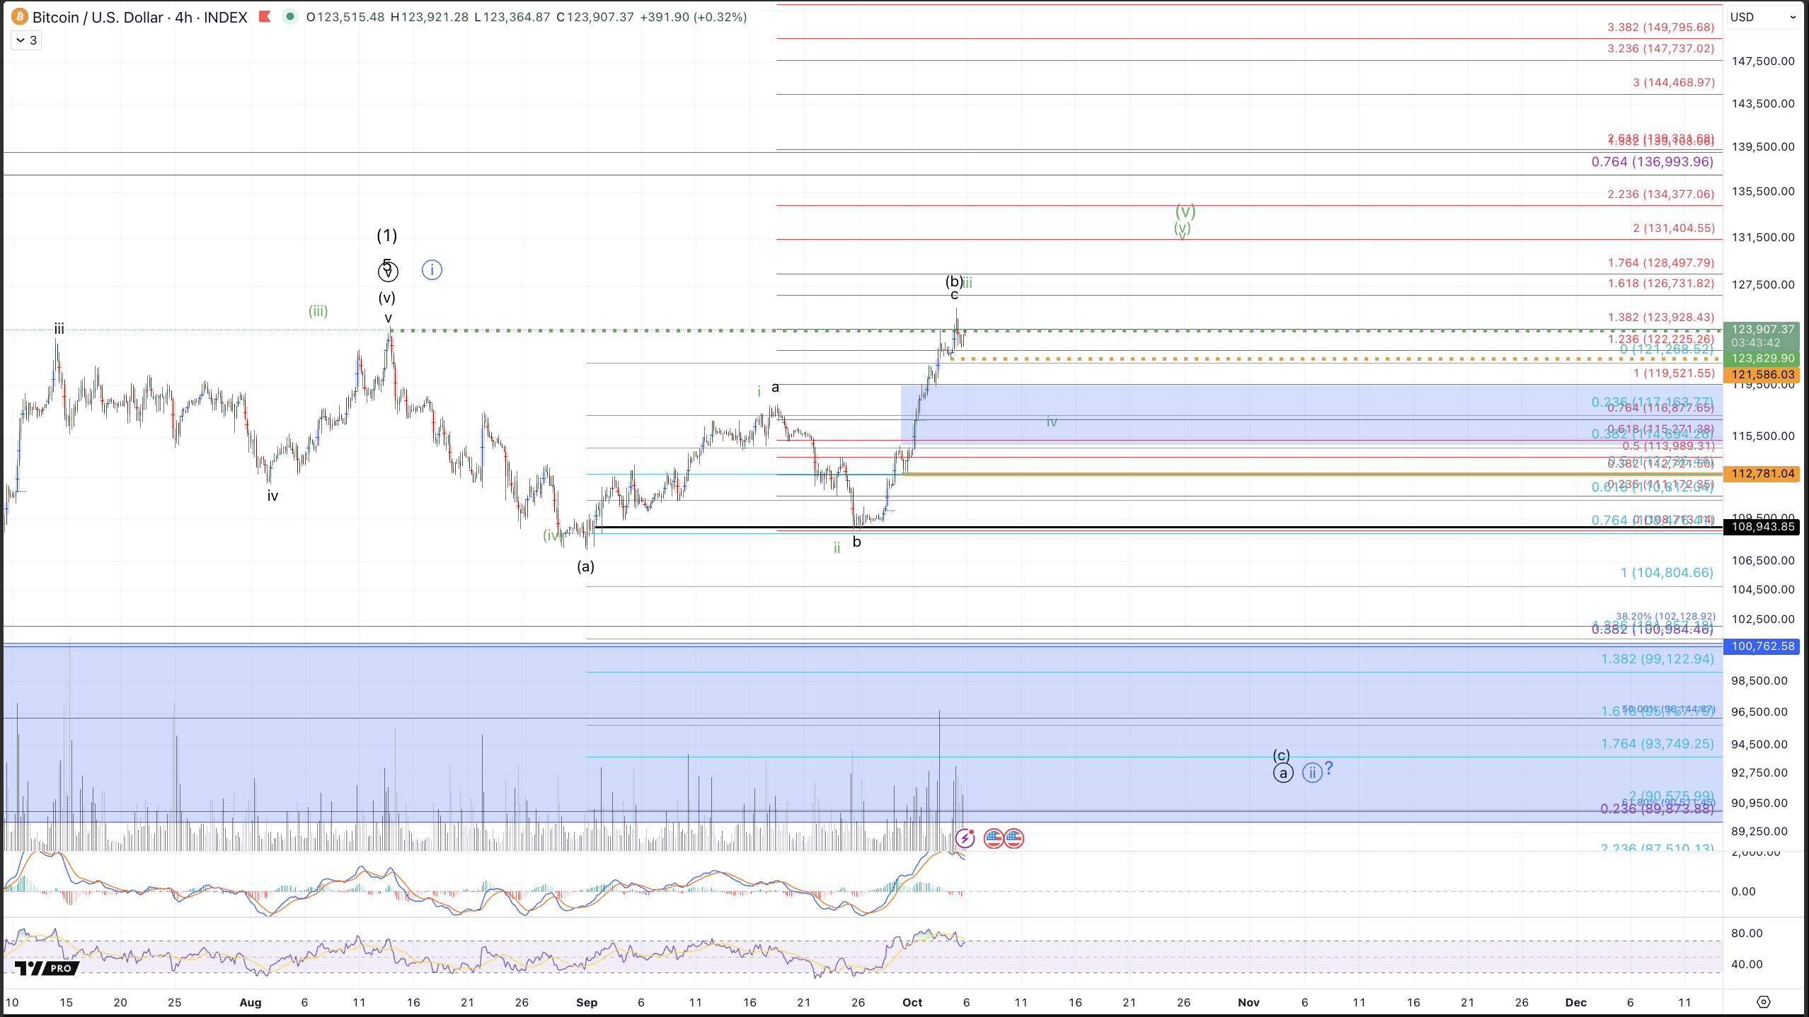Screen dimensions: 1809x1017
Task: Click the green market status dot
Action: (x=289, y=17)
